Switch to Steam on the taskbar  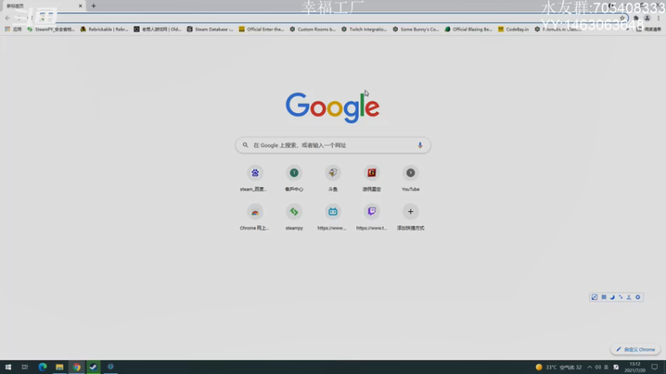point(93,367)
